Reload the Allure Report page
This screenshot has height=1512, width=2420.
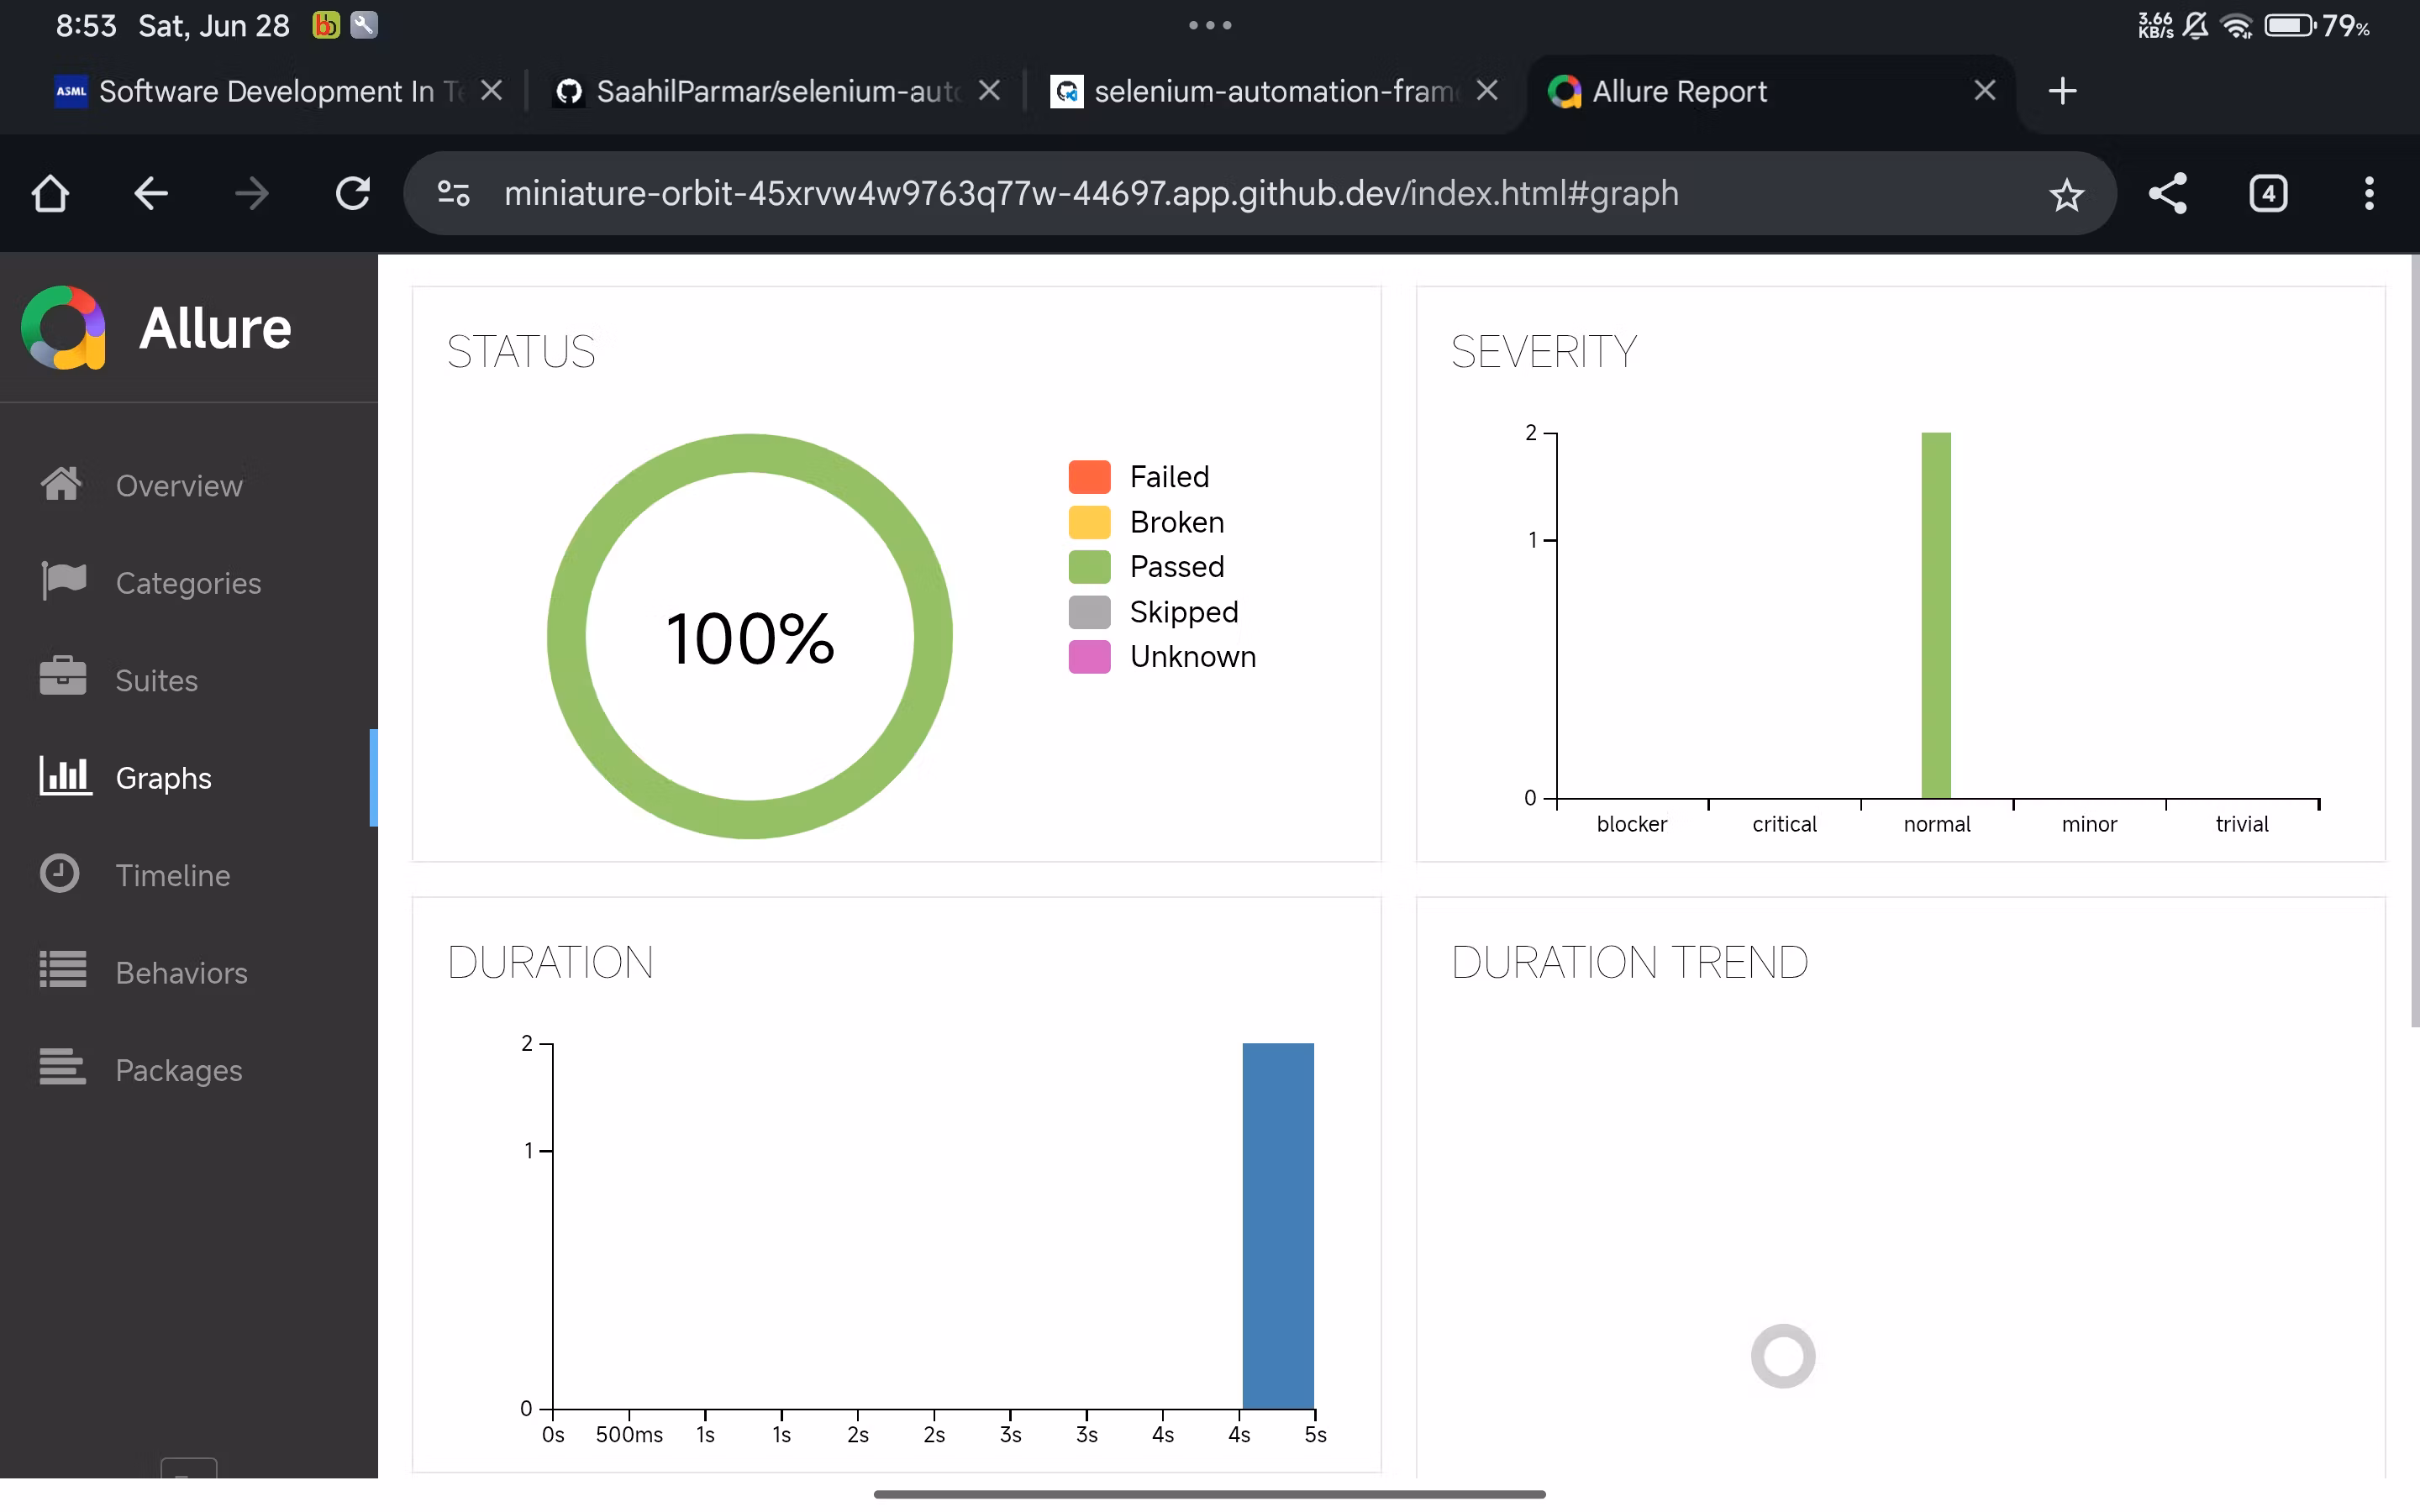click(x=352, y=194)
